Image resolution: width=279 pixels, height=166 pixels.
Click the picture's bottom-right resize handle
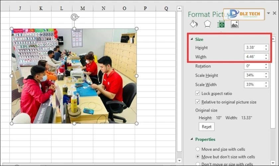pyautogui.click(x=137, y=124)
